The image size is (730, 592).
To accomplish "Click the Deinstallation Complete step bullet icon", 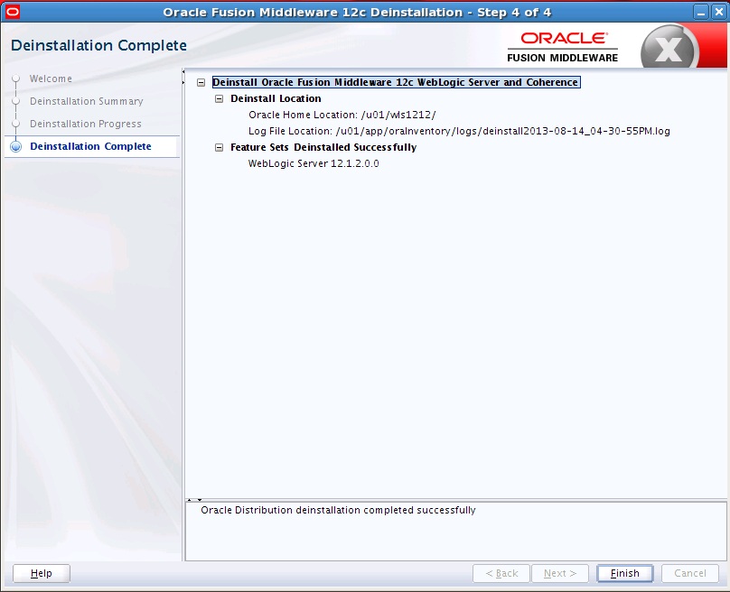I will [16, 146].
